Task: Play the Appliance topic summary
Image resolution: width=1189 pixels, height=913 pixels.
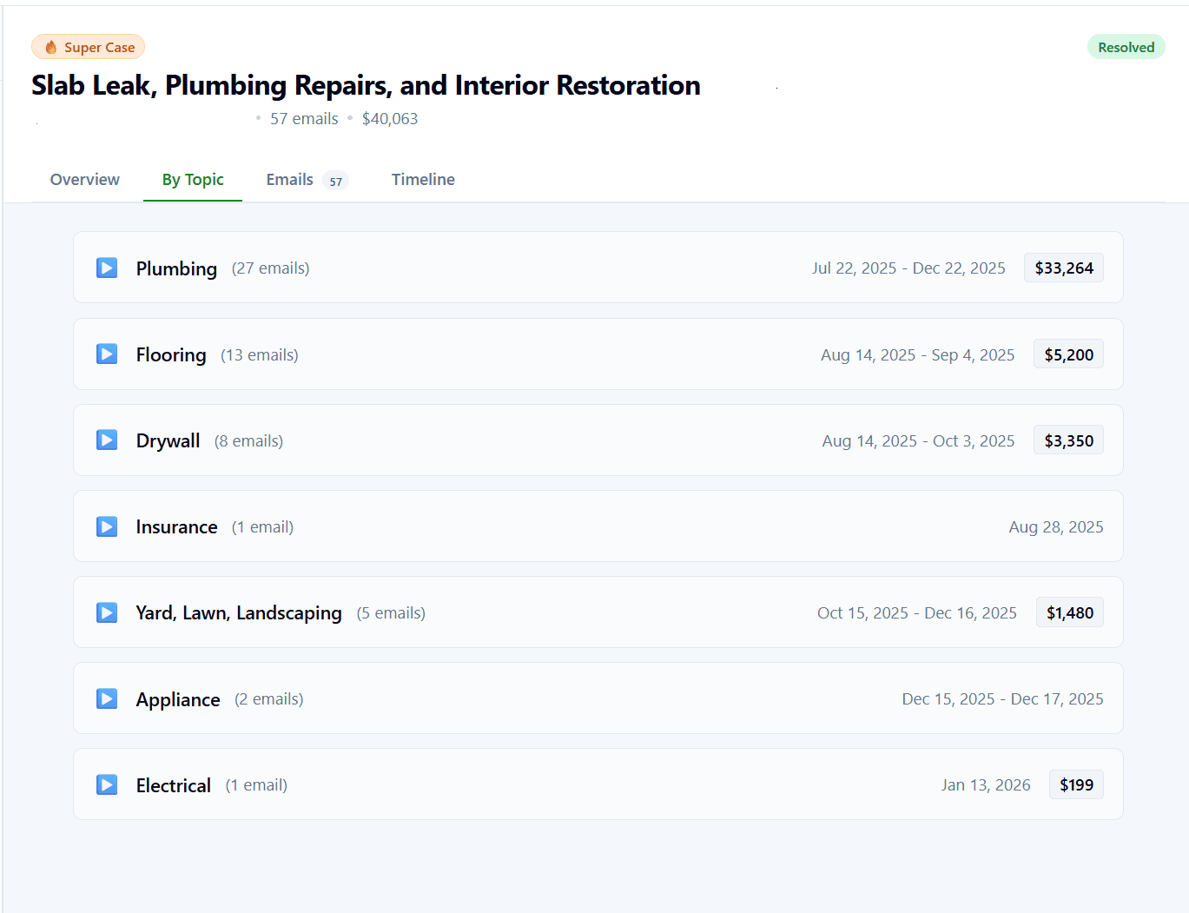Action: pos(106,698)
